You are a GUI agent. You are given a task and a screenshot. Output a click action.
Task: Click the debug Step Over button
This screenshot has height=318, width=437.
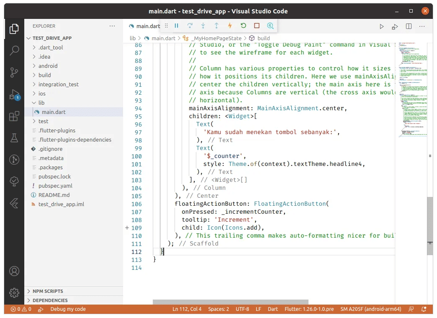190,26
